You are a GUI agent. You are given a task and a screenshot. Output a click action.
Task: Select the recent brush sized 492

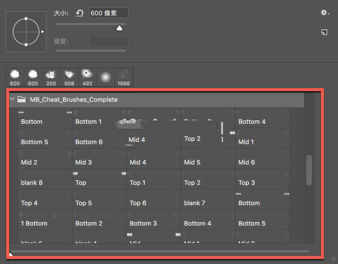[x=87, y=77]
